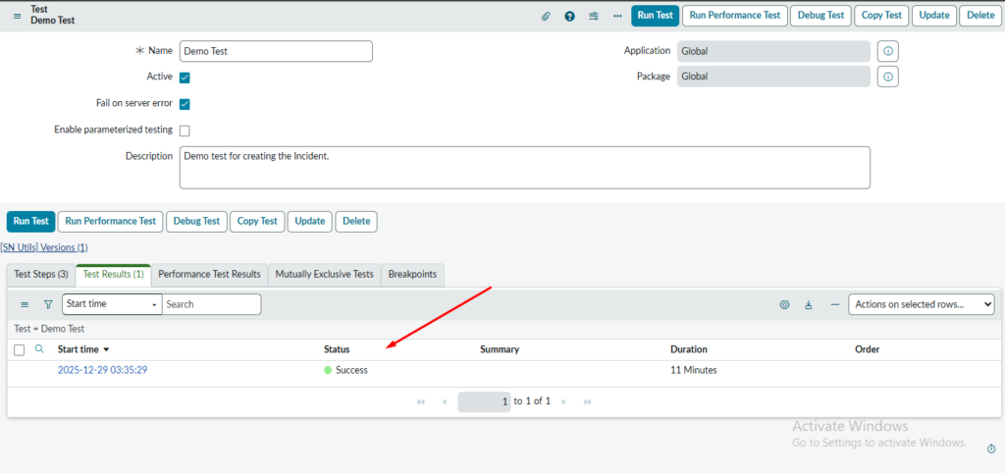Viewport: 1005px width, 473px height.
Task: Open the hamburger context menu in header
Action: coord(17,16)
